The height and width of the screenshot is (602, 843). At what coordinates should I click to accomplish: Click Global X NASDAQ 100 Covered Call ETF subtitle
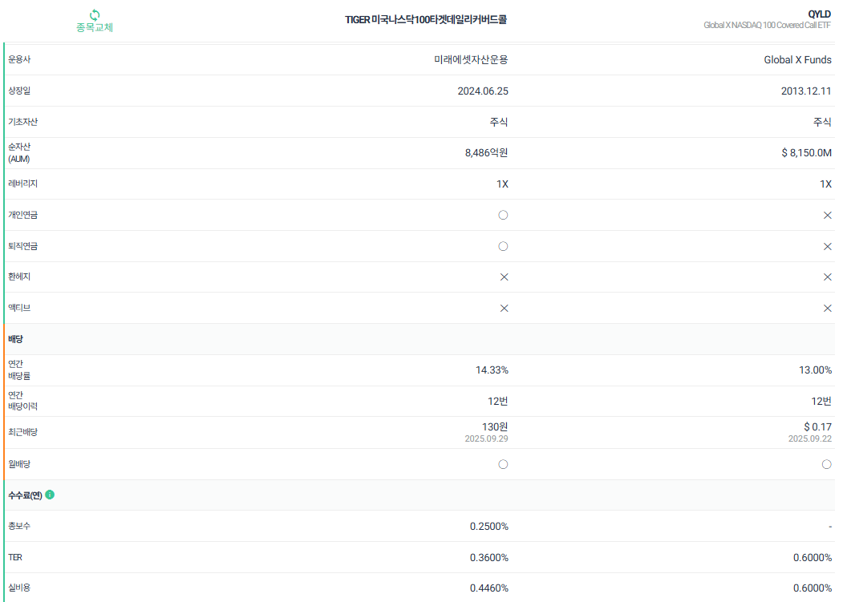[x=767, y=26]
